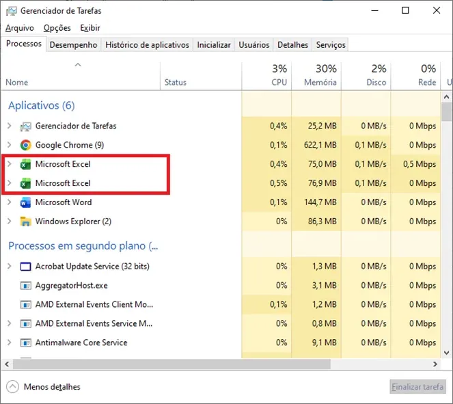Open the Inicializar tab
Viewport: 453px width, 404px height.
[214, 45]
